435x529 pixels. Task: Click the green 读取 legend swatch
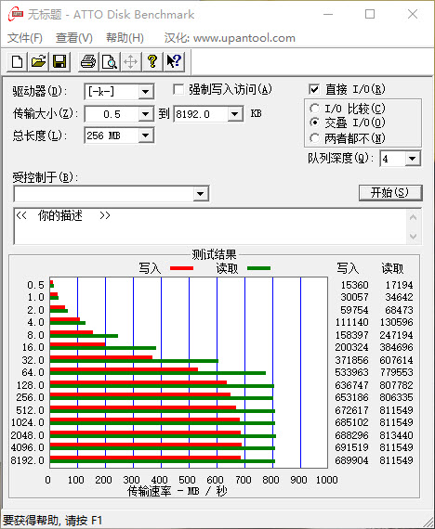click(259, 268)
